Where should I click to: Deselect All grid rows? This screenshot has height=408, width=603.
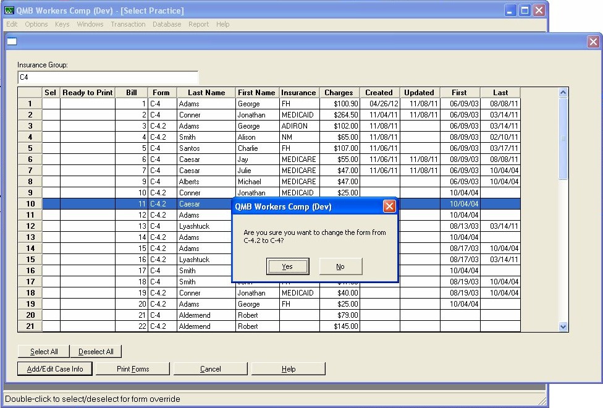[96, 351]
